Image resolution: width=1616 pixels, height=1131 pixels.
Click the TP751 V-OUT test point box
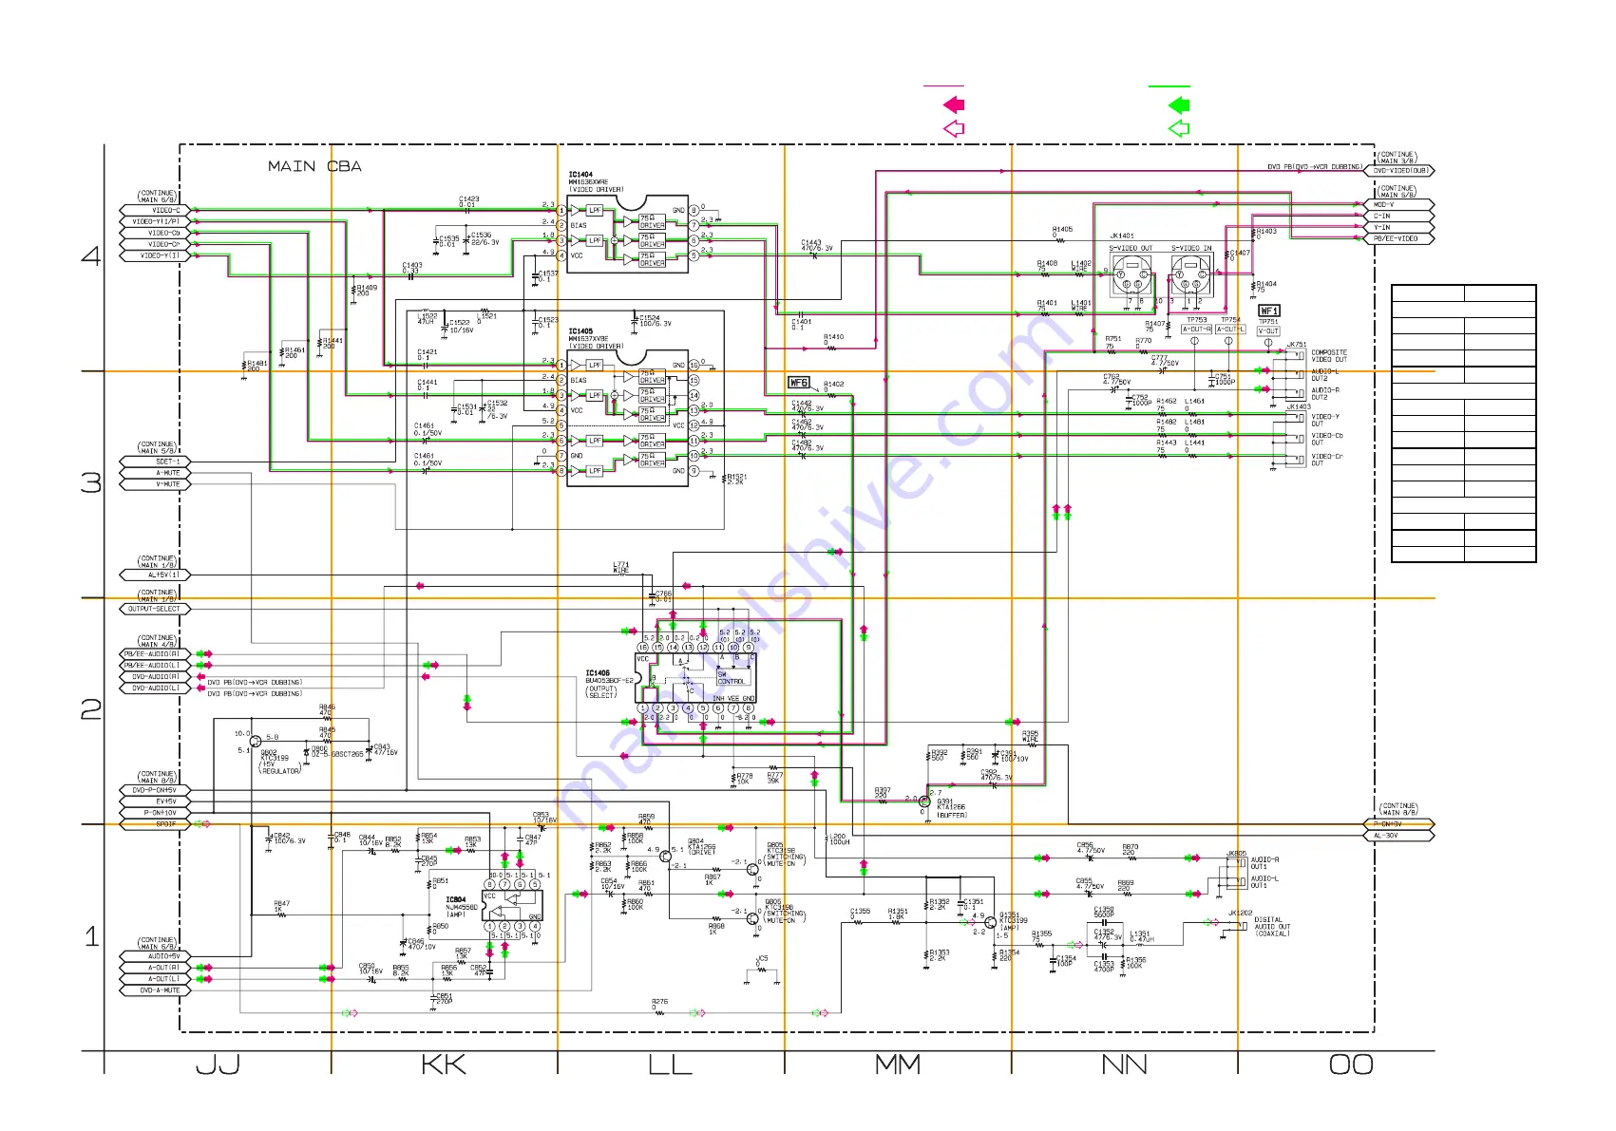point(1268,331)
